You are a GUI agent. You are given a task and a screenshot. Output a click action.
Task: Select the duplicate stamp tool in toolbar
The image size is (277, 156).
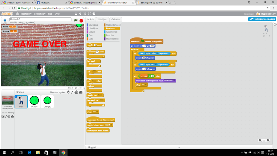76,14
